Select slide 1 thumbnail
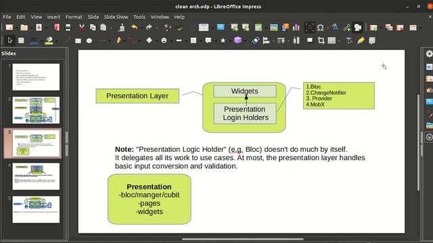This screenshot has width=433, height=243. pyautogui.click(x=36, y=77)
